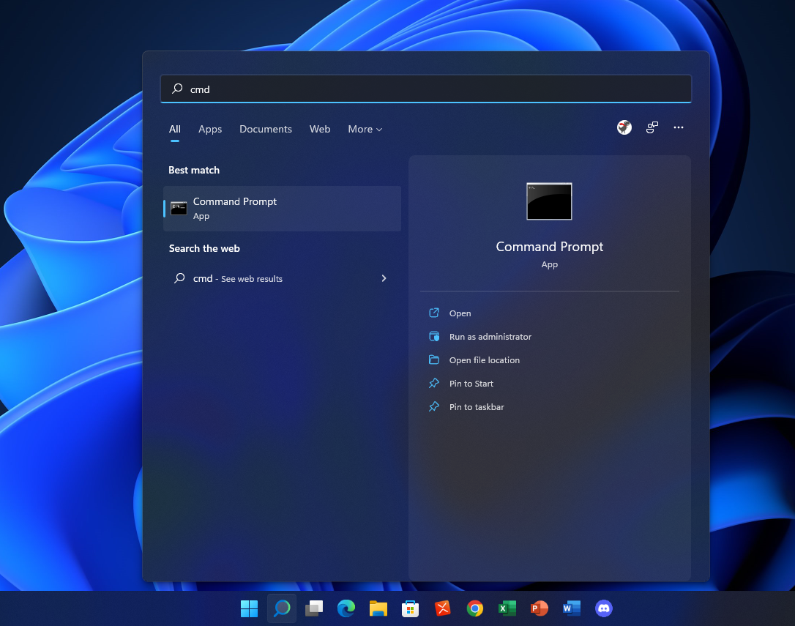Open Discord from the taskbar
795x626 pixels.
(x=603, y=608)
